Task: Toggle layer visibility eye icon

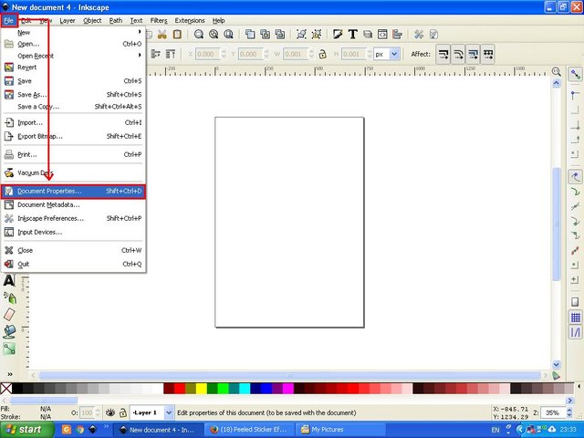Action: [109, 412]
